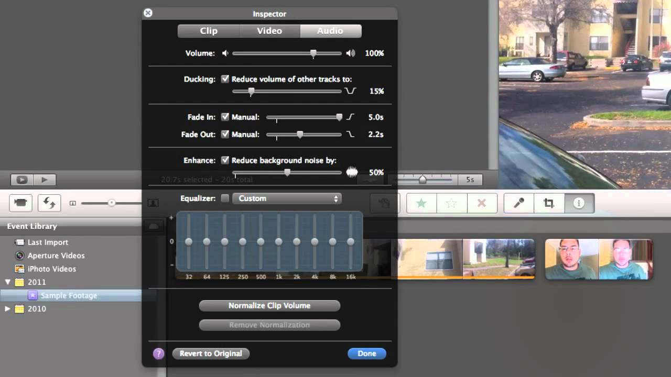Click the unmark favorite outline star
The height and width of the screenshot is (377, 671).
[x=451, y=203]
